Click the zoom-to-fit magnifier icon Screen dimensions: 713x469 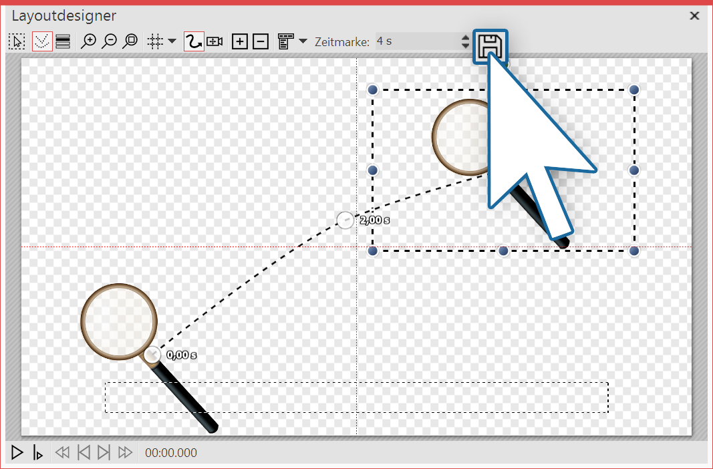tap(130, 41)
